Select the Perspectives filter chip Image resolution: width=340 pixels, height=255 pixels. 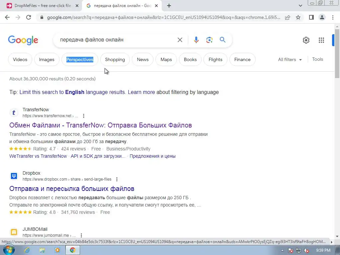[80, 59]
